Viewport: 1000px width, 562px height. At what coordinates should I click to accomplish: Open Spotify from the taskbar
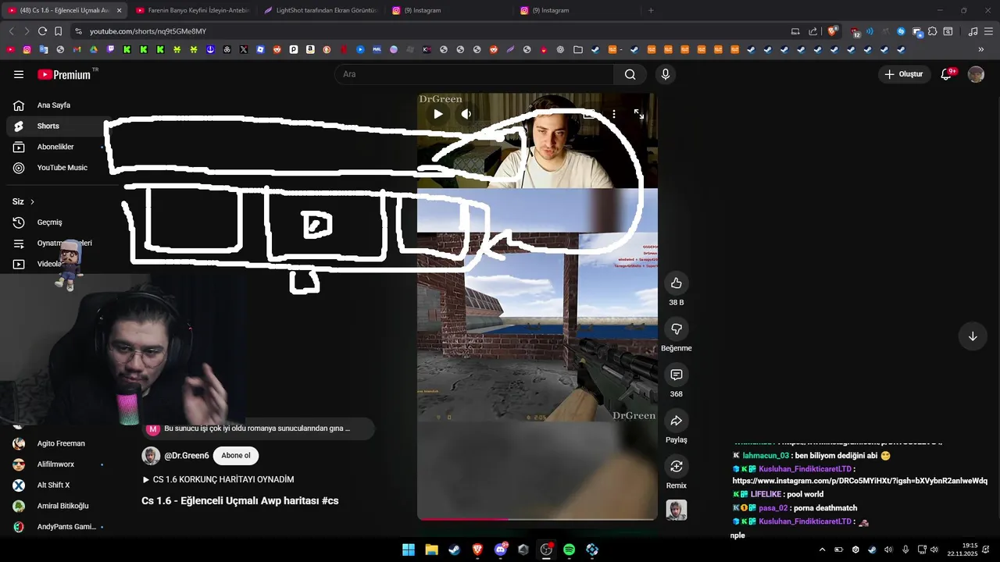pos(569,550)
